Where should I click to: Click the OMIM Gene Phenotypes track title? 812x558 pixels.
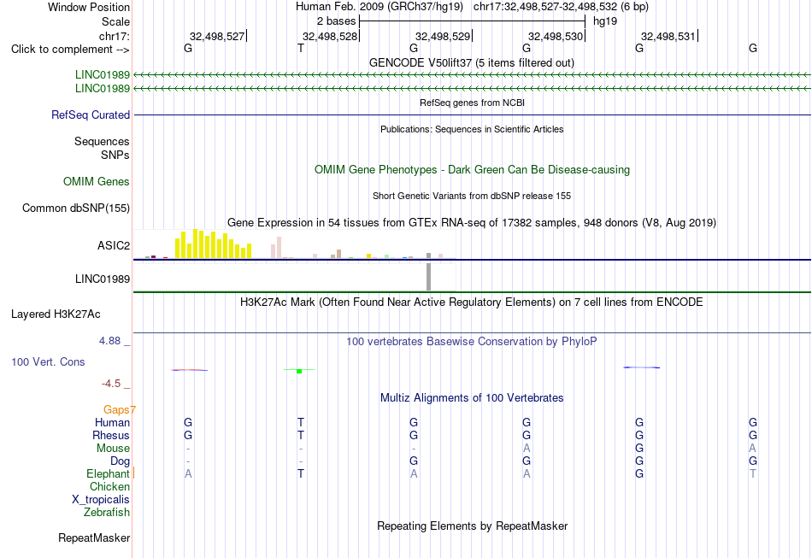point(473,170)
